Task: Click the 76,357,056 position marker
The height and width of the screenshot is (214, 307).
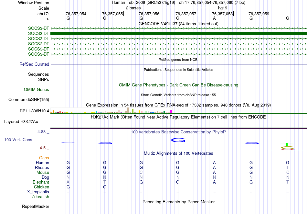Action: tap(149, 14)
